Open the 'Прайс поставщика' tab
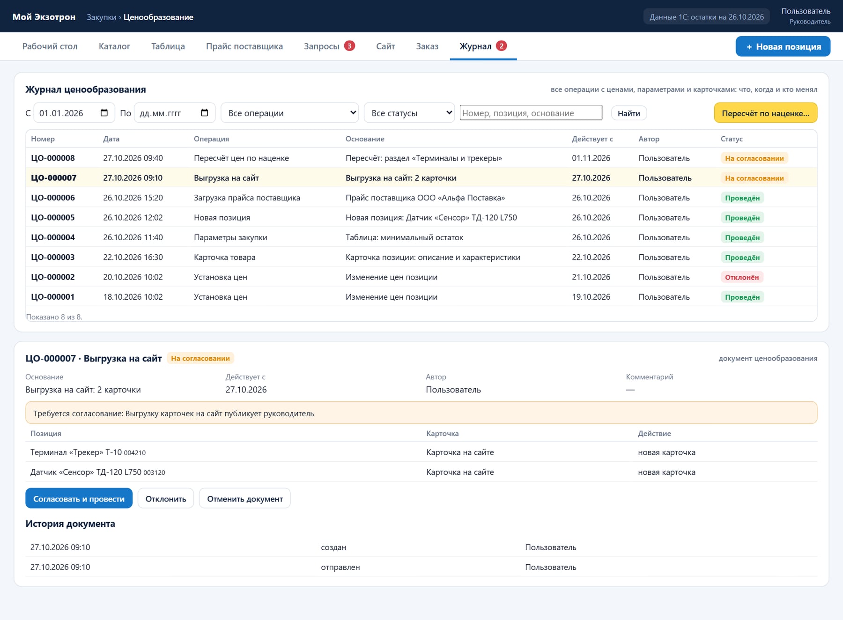843x620 pixels. point(244,46)
